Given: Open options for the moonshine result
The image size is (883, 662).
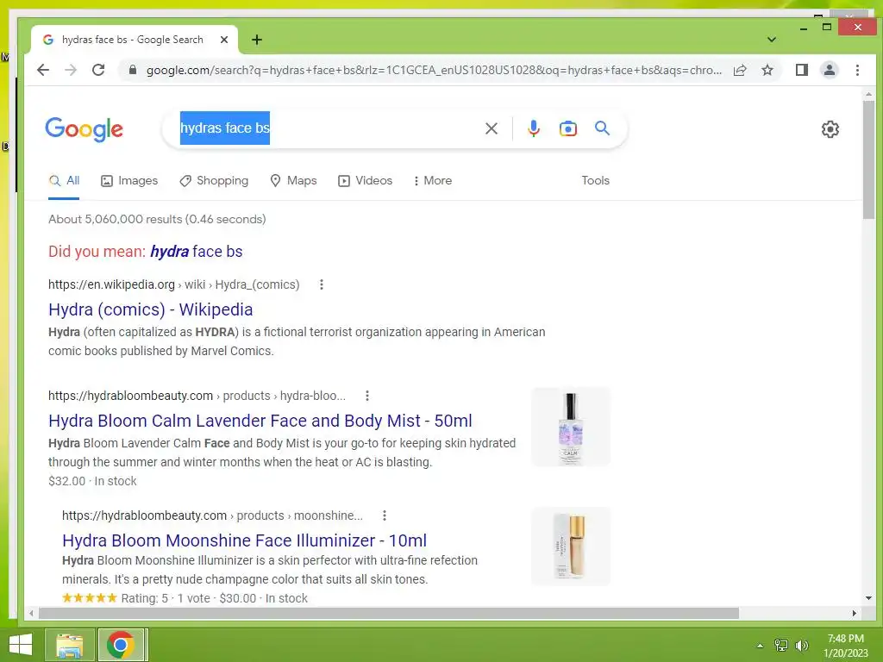Looking at the screenshot, I should coord(384,515).
